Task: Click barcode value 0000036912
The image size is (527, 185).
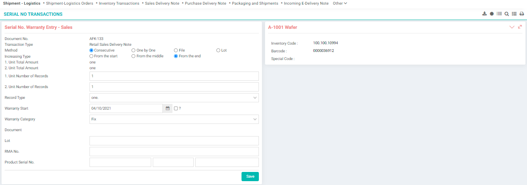Action: [x=324, y=51]
